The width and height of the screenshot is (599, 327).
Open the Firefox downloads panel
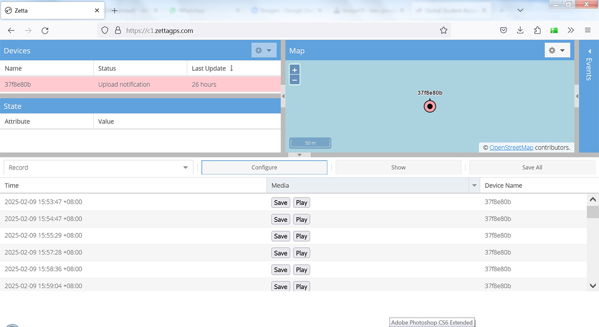coord(520,30)
